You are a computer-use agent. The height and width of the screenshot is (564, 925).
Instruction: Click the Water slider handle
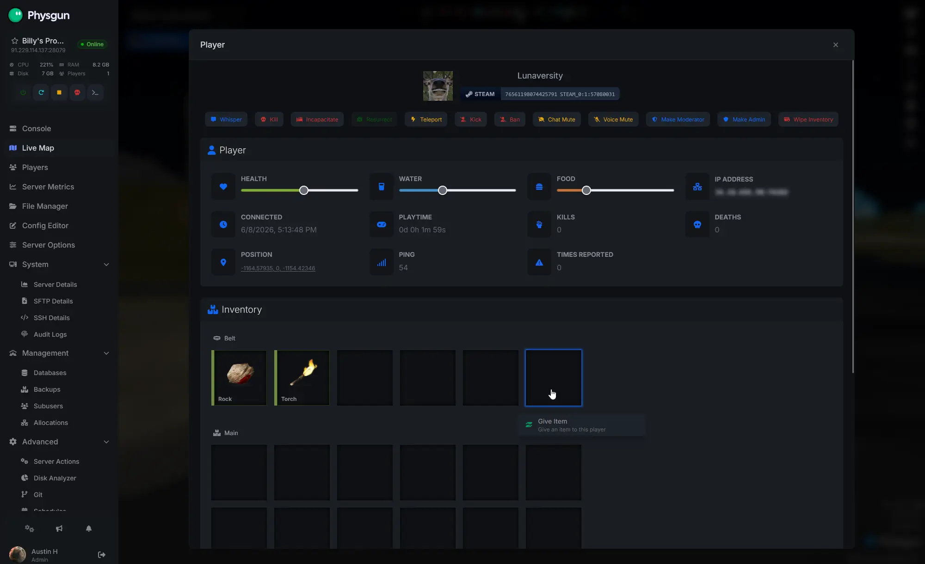(x=443, y=190)
